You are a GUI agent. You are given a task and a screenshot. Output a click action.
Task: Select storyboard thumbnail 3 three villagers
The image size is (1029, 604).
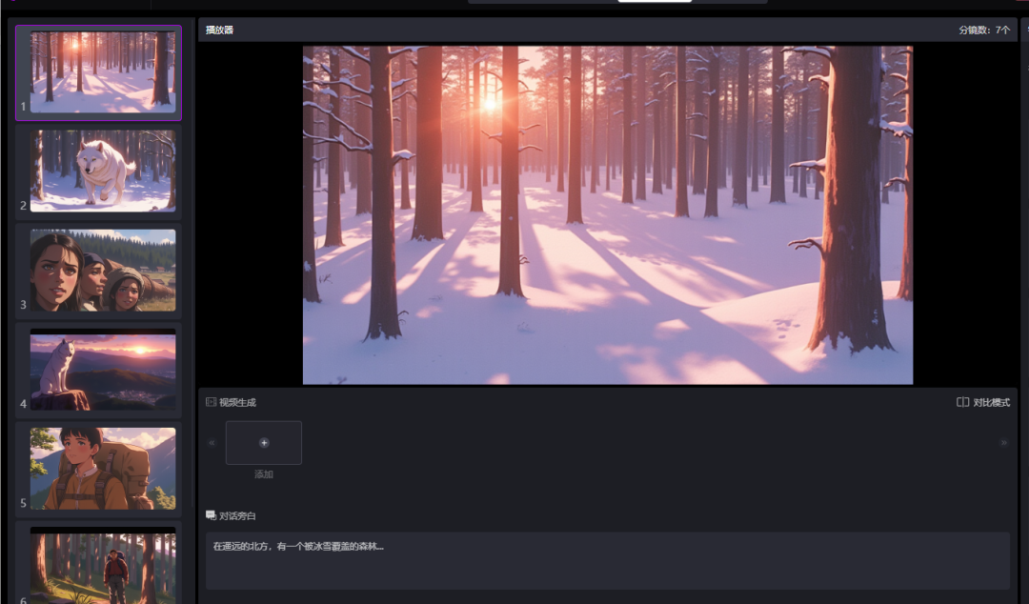point(102,270)
